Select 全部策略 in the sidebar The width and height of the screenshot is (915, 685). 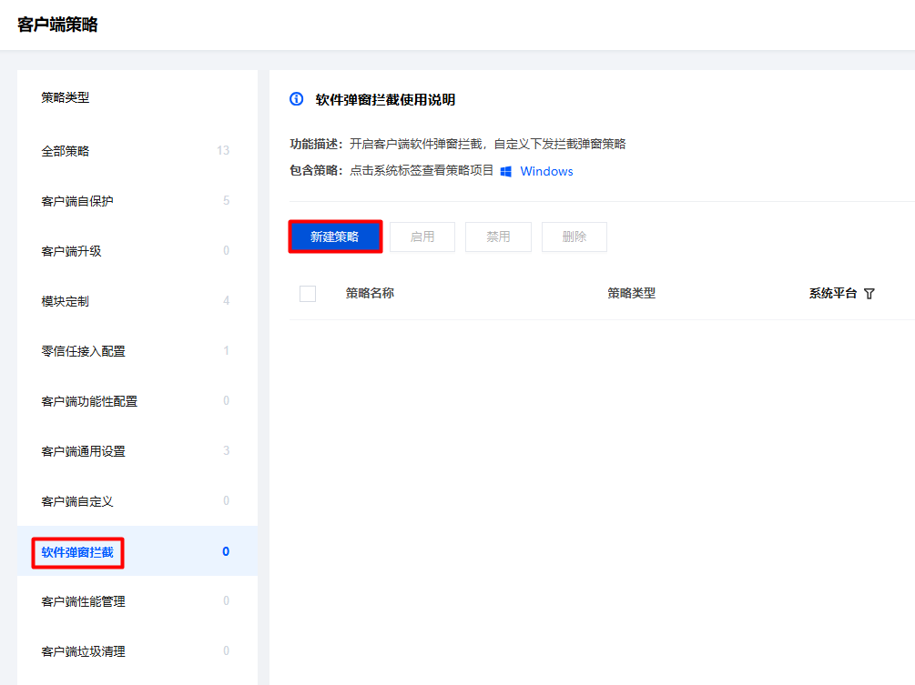coord(137,151)
